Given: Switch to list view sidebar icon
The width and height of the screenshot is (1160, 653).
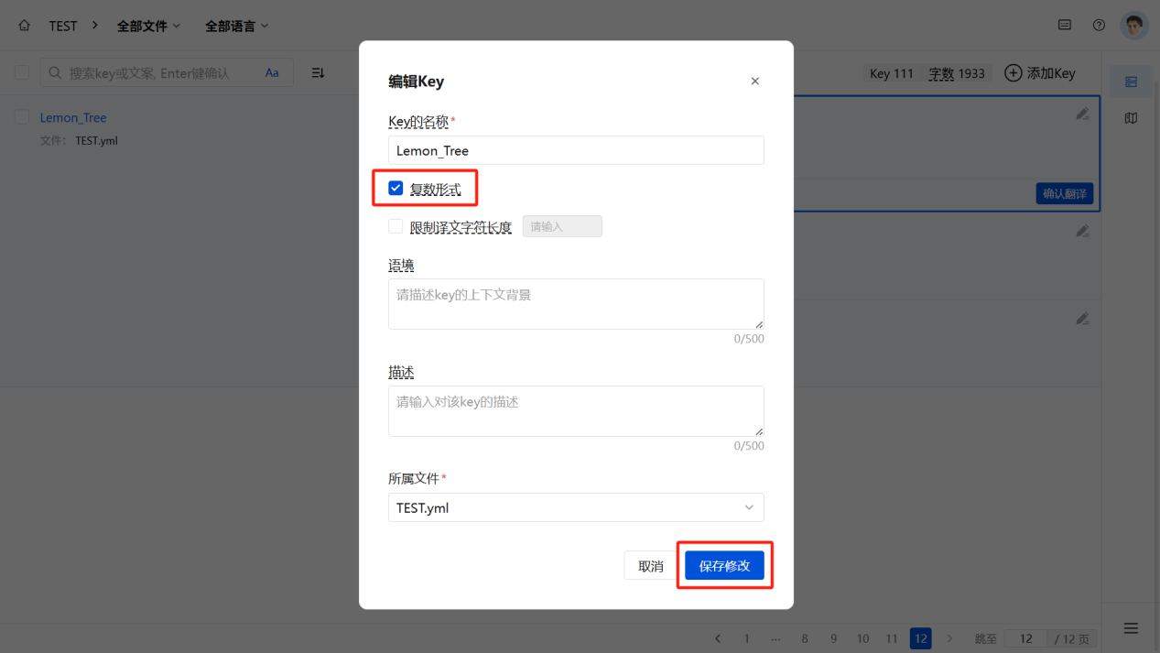Looking at the screenshot, I should (1131, 82).
